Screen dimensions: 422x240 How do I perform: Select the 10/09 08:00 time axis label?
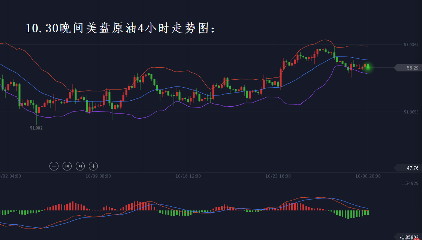pos(98,176)
